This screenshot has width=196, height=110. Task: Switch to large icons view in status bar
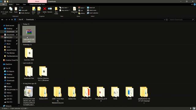[194, 108]
